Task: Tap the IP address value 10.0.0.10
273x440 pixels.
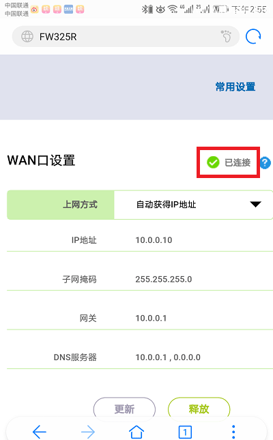Action: [x=154, y=240]
